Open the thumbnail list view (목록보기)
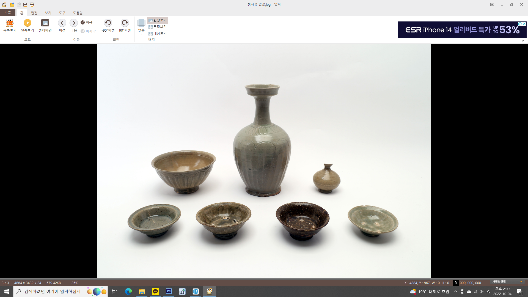The height and width of the screenshot is (297, 528). [x=10, y=25]
